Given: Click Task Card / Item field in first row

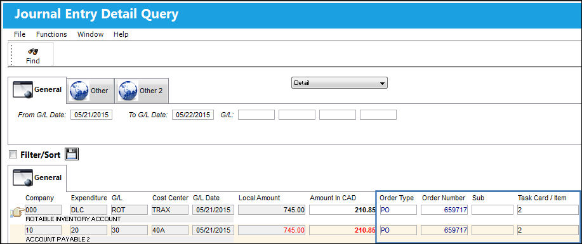Looking at the screenshot, I should 548,210.
